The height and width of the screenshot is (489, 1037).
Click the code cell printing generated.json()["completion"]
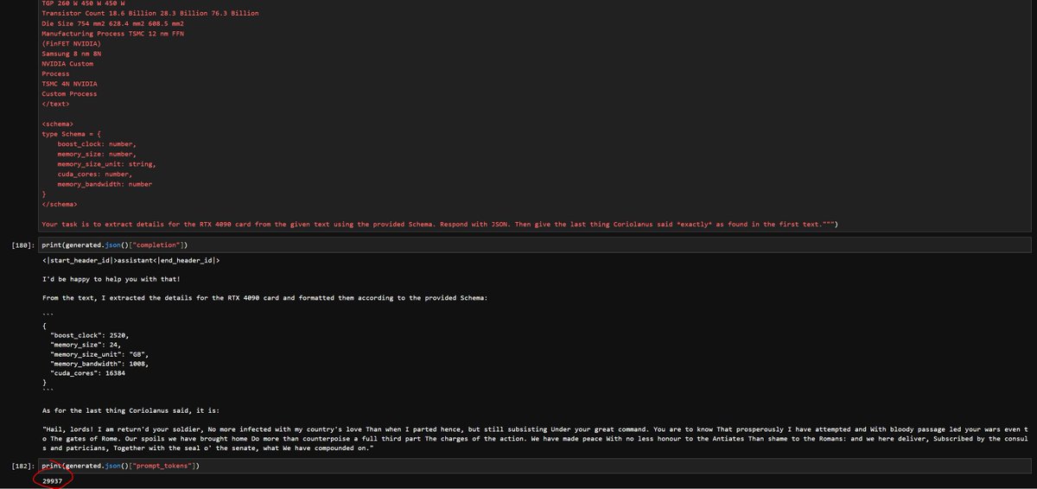536,245
